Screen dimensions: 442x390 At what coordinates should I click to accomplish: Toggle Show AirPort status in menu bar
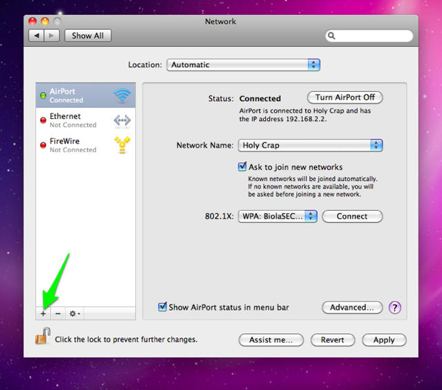click(x=162, y=307)
